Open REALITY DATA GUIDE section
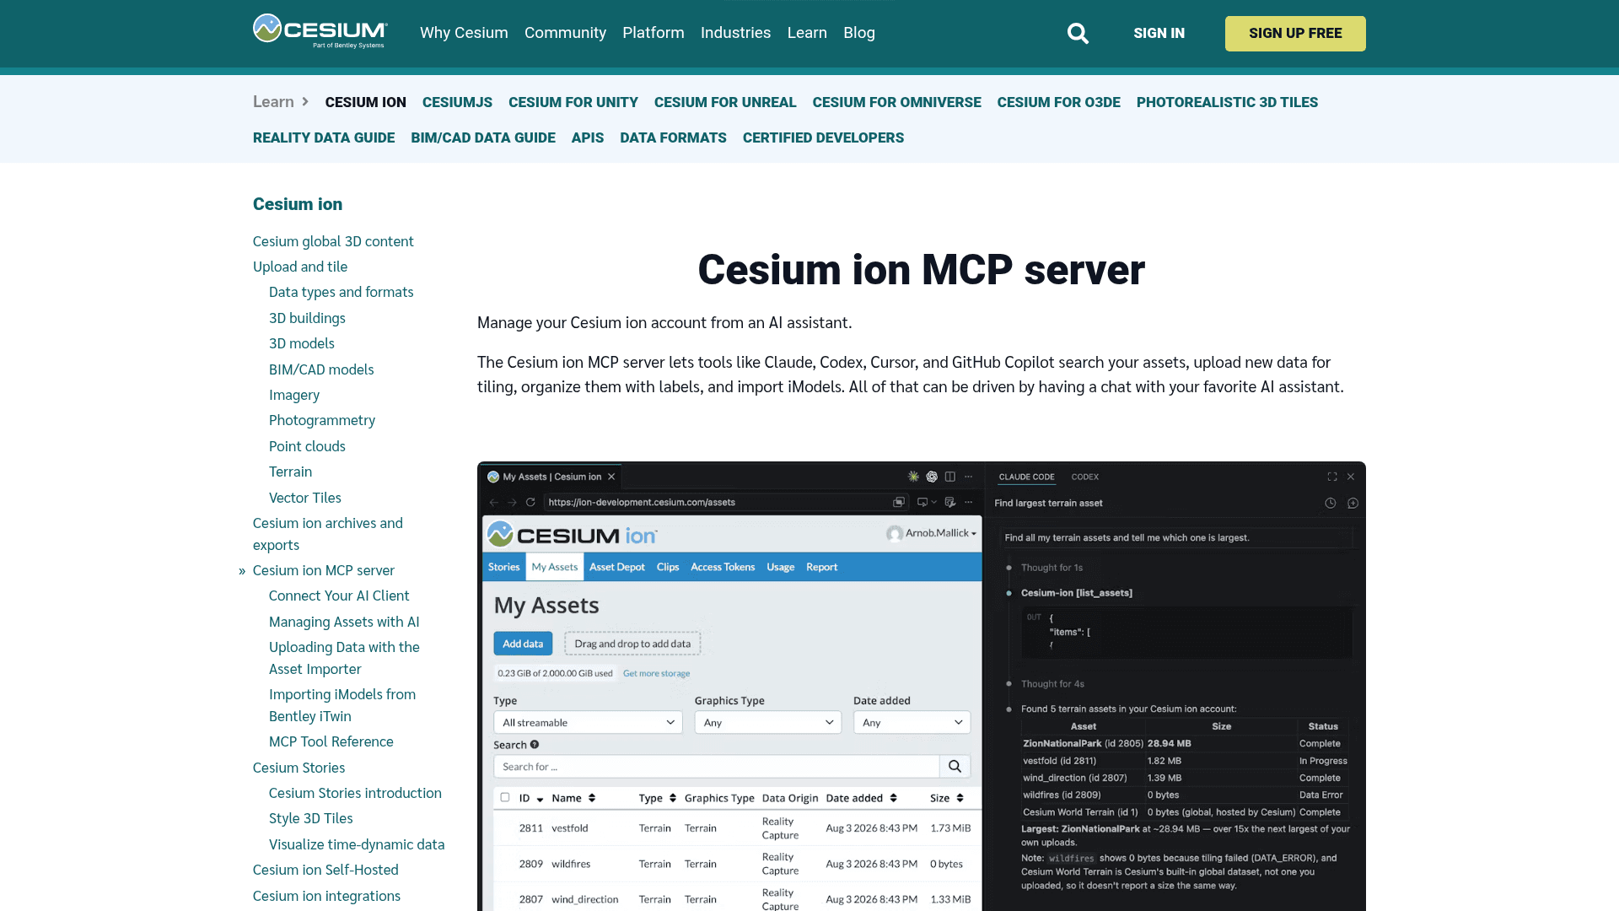Screen dimensions: 1619x911 tap(324, 137)
